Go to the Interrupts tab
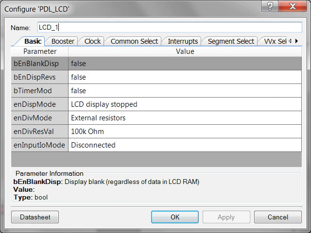The height and width of the screenshot is (233, 311). click(183, 41)
